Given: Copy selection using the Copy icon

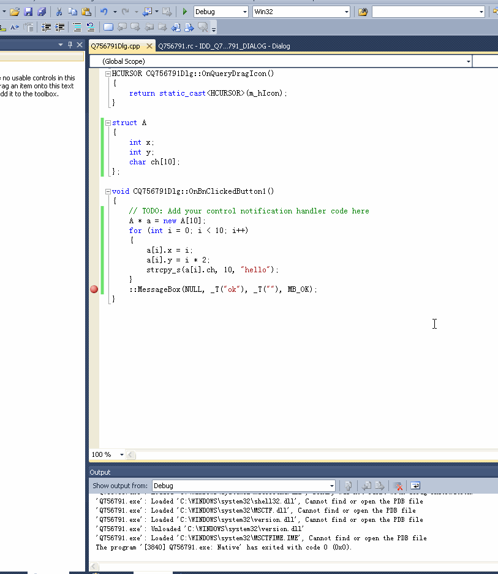Looking at the screenshot, I should [72, 12].
